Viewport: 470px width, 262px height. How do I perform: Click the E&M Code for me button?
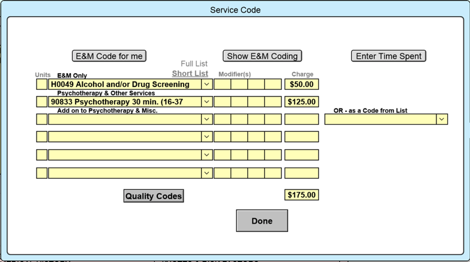(x=109, y=56)
